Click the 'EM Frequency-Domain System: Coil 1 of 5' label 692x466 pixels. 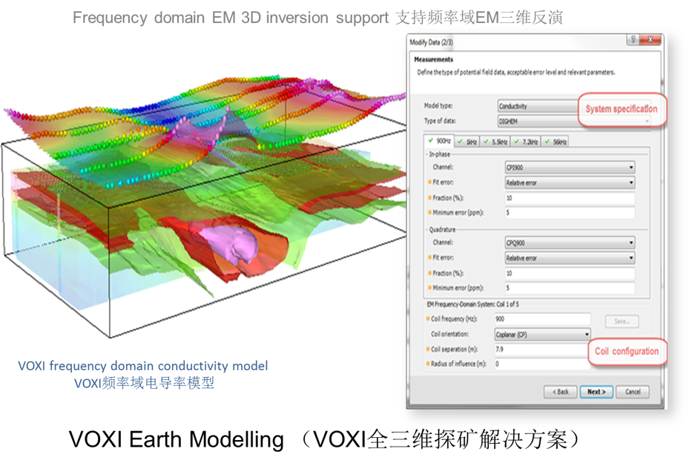coord(472,304)
